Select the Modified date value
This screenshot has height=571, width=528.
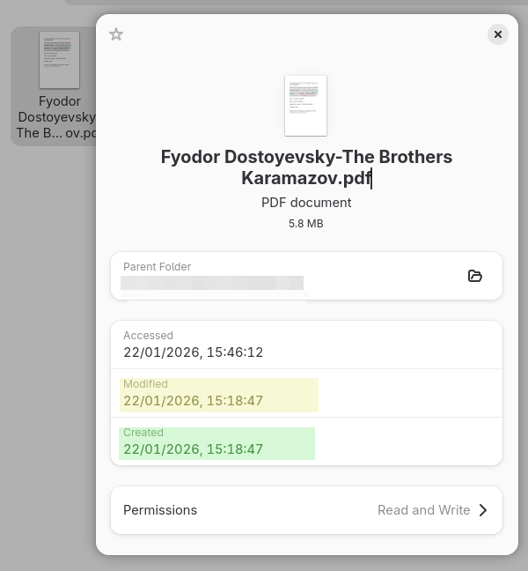[194, 401]
